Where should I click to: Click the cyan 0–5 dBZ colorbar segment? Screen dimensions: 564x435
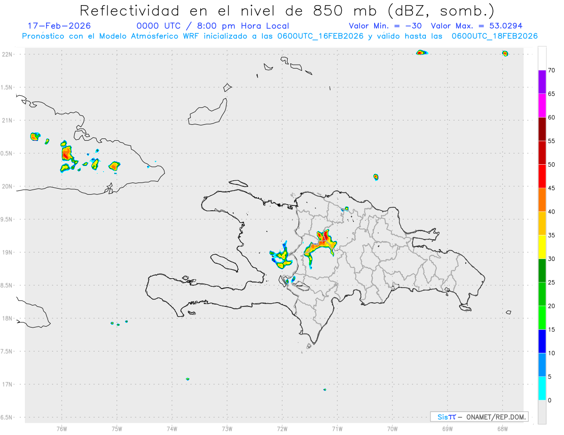click(x=542, y=389)
